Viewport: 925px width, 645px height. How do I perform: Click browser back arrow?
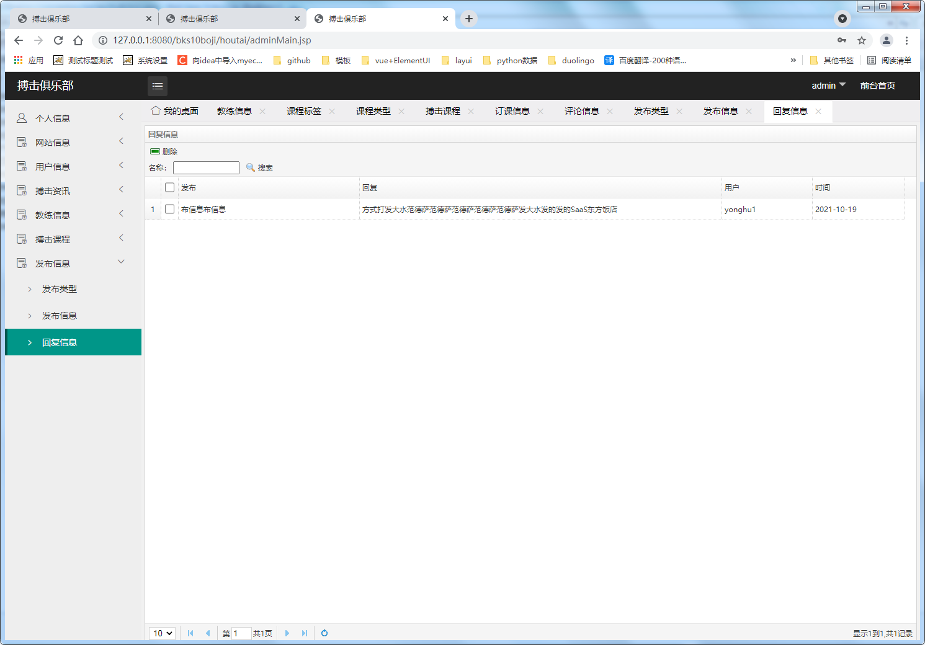(x=19, y=40)
